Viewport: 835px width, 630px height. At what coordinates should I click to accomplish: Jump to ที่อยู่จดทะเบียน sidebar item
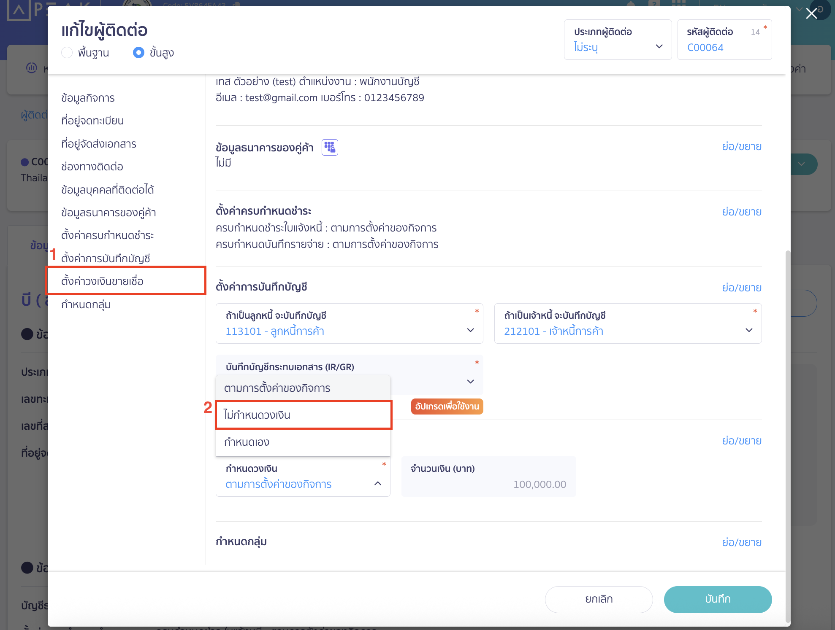click(92, 121)
